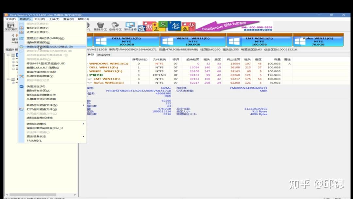Viewport: 353px width, 199px height.
Task: Click the tree panel's horizontal scrollbar thumb
Action: coord(33,194)
